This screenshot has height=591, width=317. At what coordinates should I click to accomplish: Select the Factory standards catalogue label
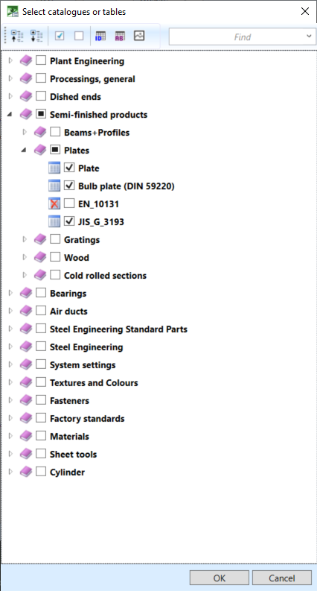pos(87,418)
